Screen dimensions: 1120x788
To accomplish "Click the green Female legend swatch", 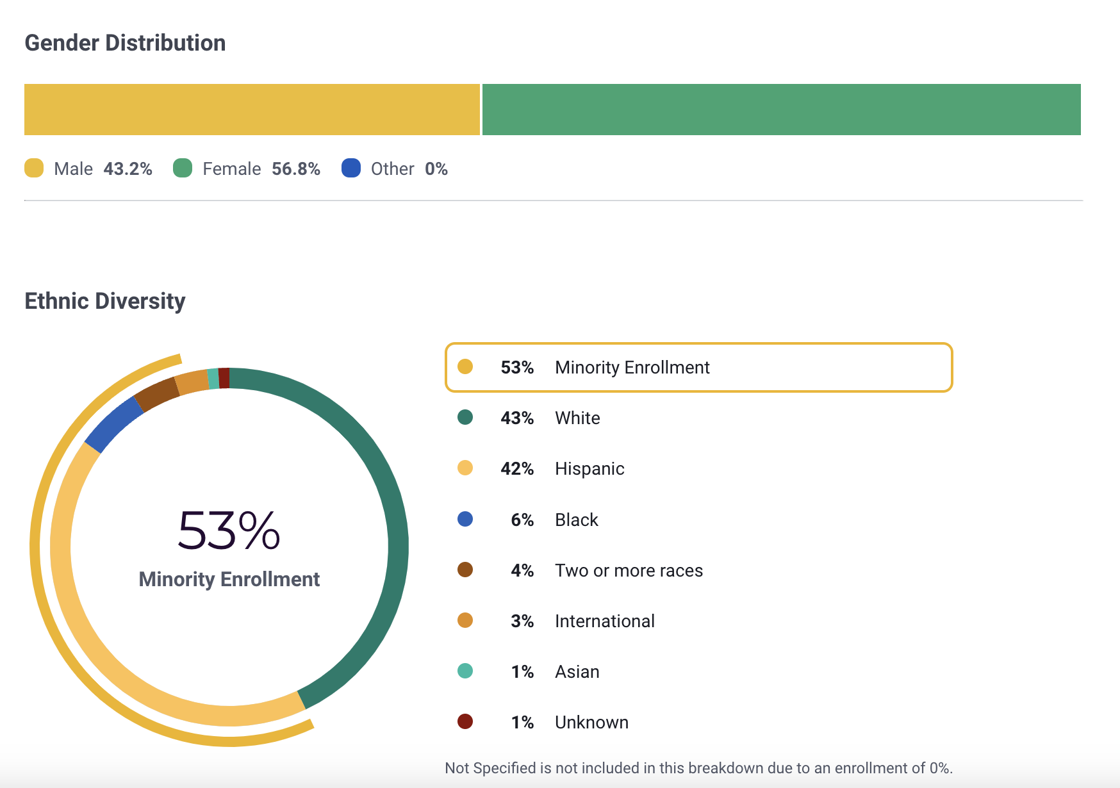I will click(183, 168).
